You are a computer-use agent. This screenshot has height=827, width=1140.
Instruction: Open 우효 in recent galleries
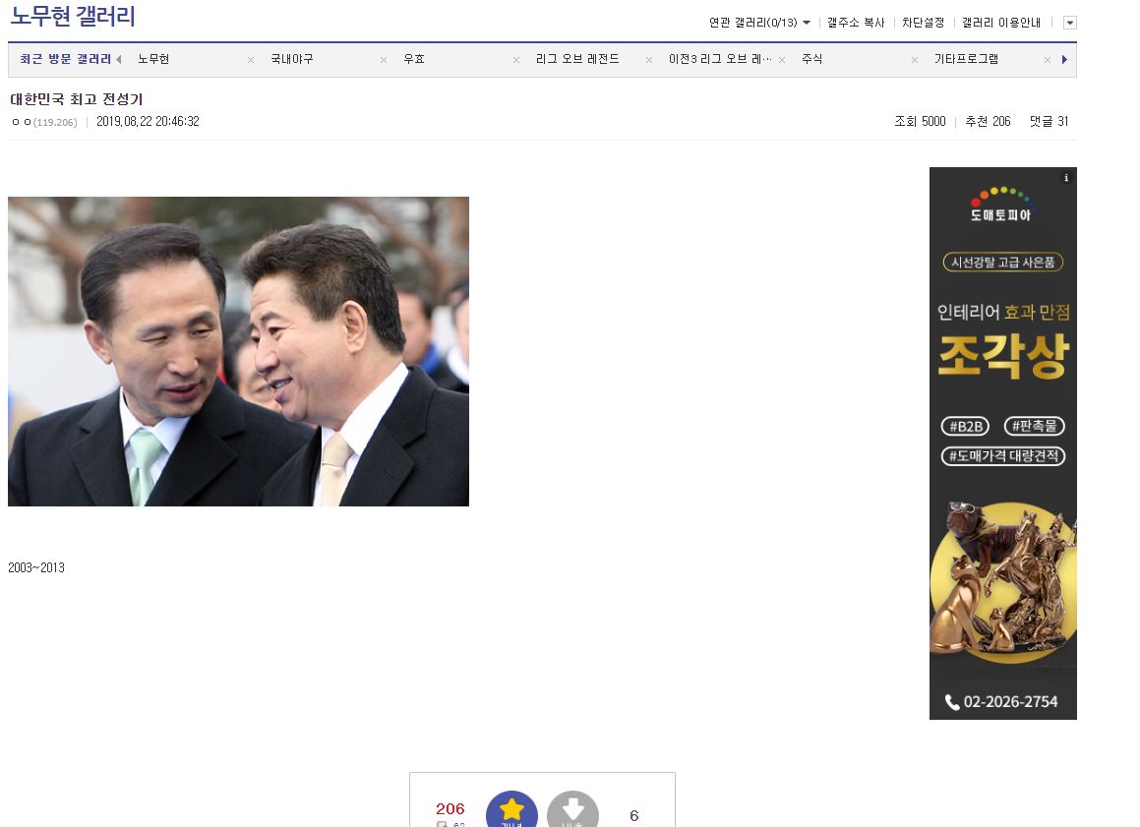coord(413,60)
